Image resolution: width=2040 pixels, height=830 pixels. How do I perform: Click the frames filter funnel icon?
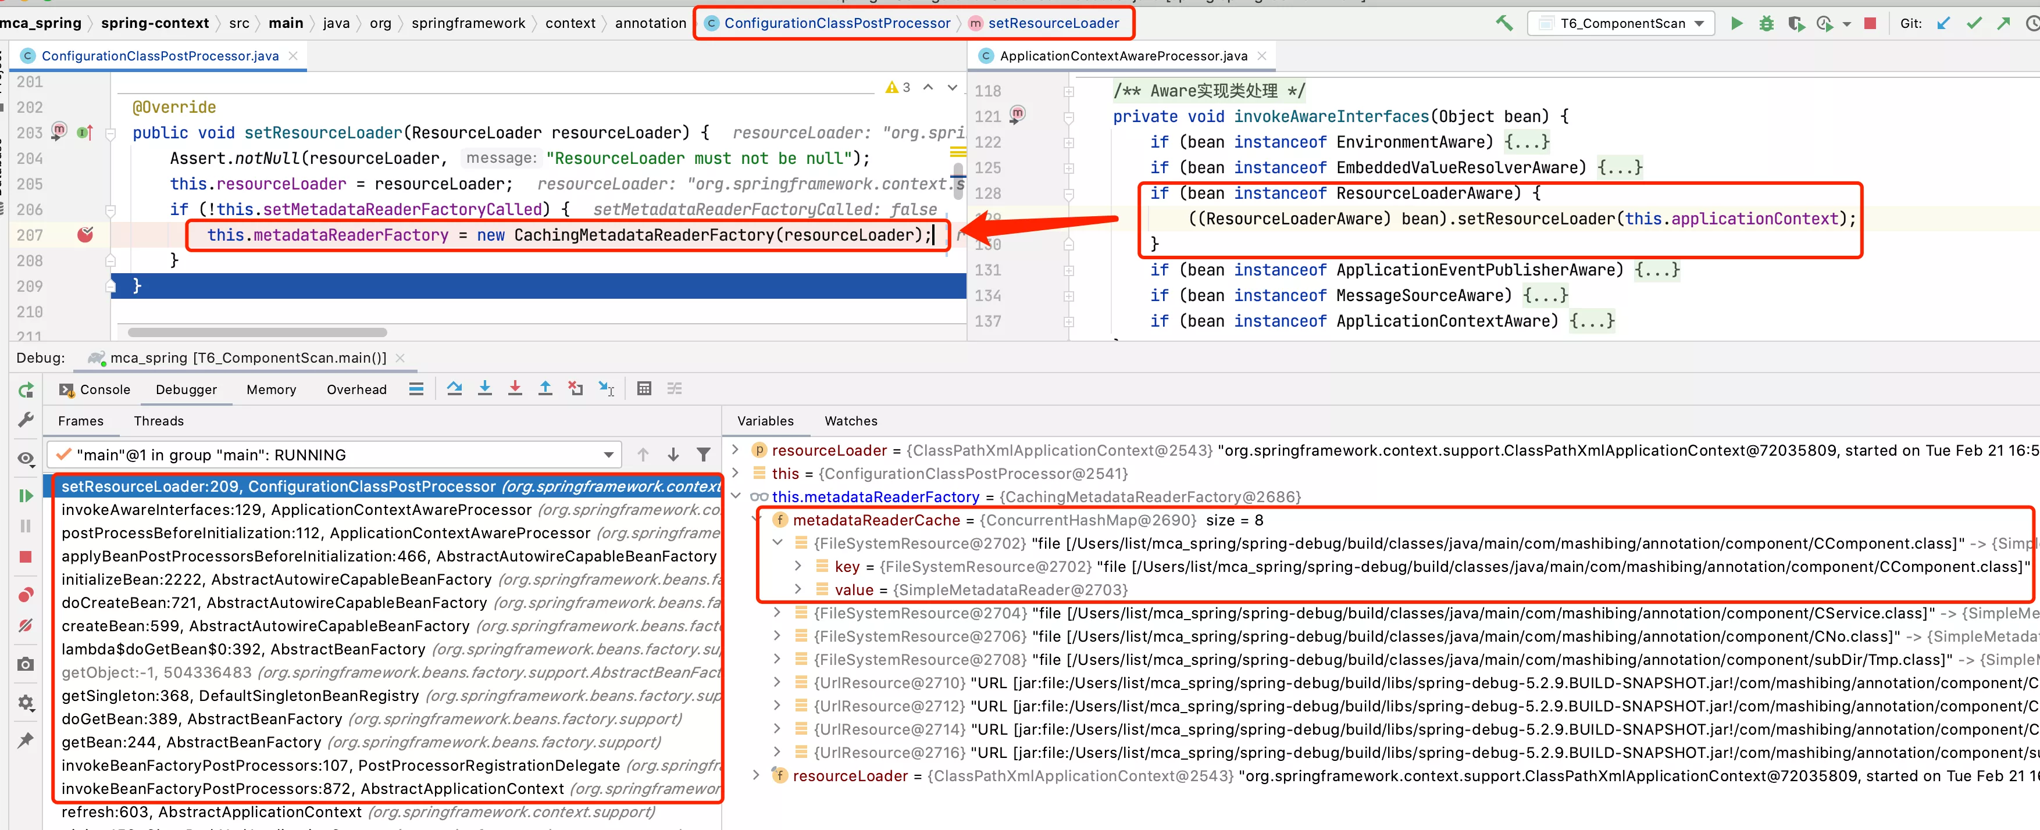pyautogui.click(x=703, y=455)
